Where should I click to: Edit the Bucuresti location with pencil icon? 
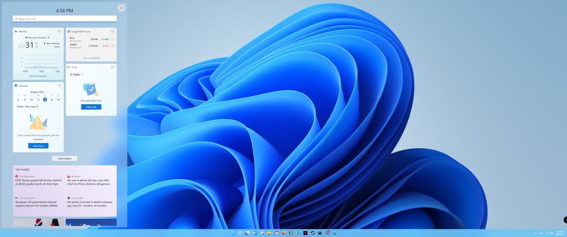(x=49, y=37)
